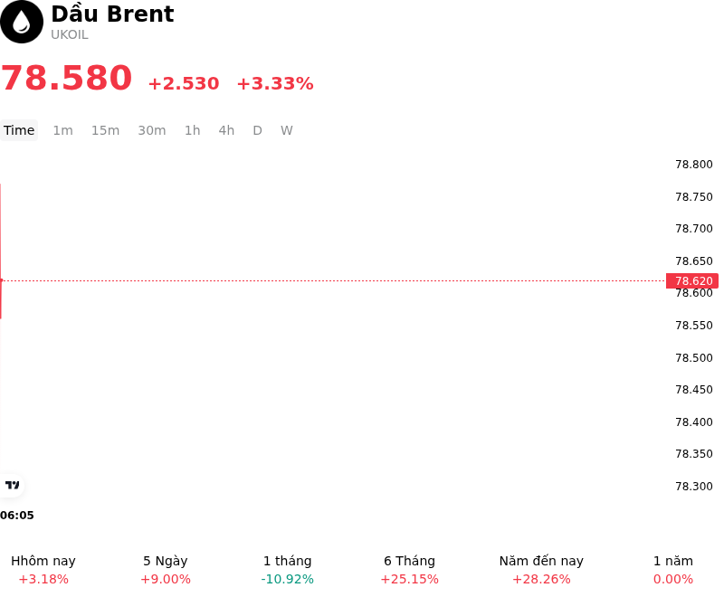Screen dimensions: 724x597
Task: Select the 5 Ngày performance range
Action: (166, 570)
